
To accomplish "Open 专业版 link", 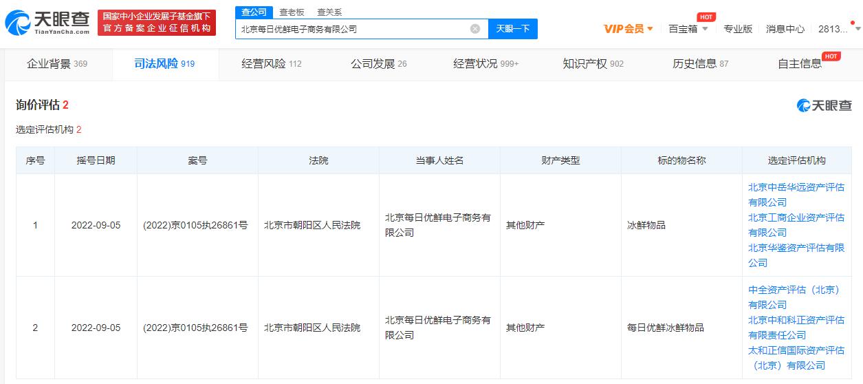I will 738,29.
